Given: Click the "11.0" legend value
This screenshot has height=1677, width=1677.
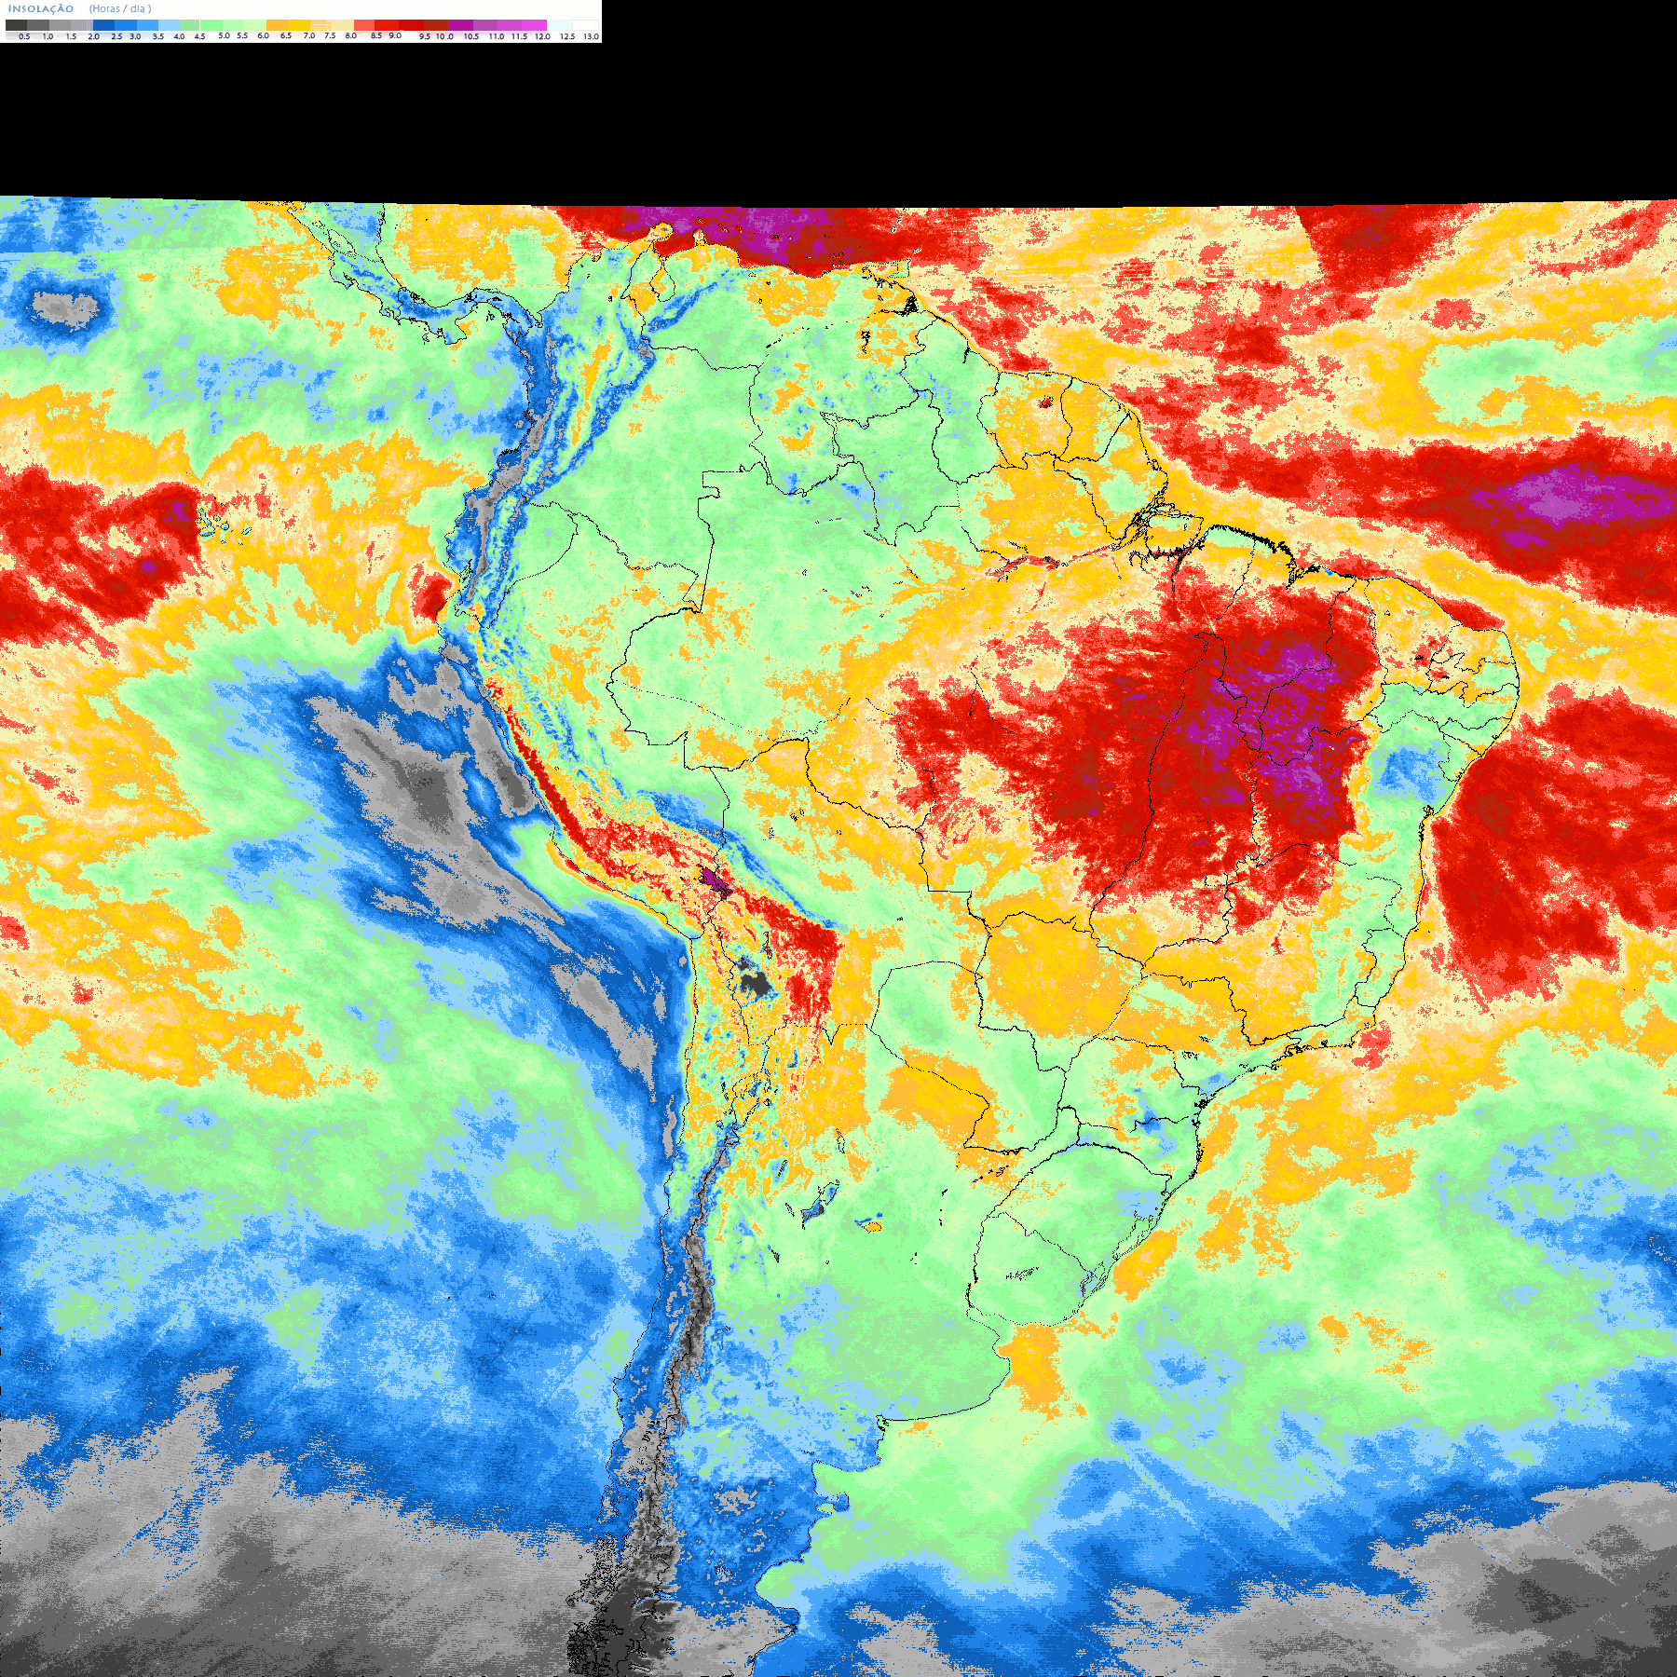Looking at the screenshot, I should click(496, 36).
